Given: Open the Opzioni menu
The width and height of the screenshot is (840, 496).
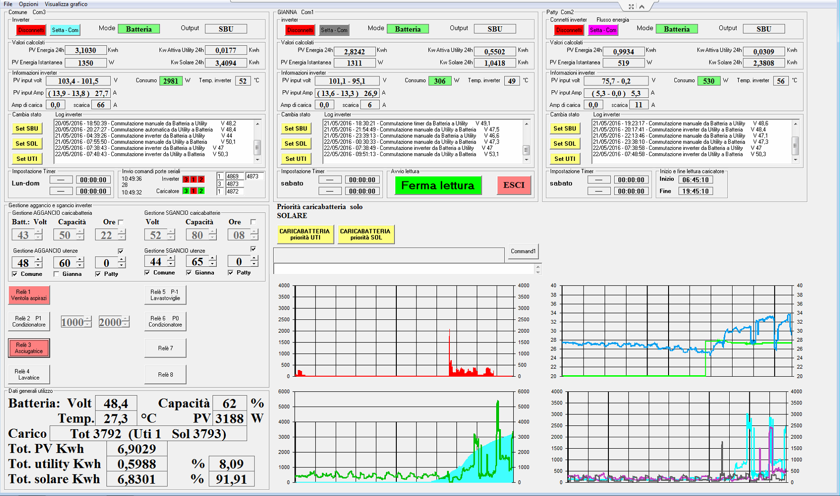Looking at the screenshot, I should click(28, 4).
